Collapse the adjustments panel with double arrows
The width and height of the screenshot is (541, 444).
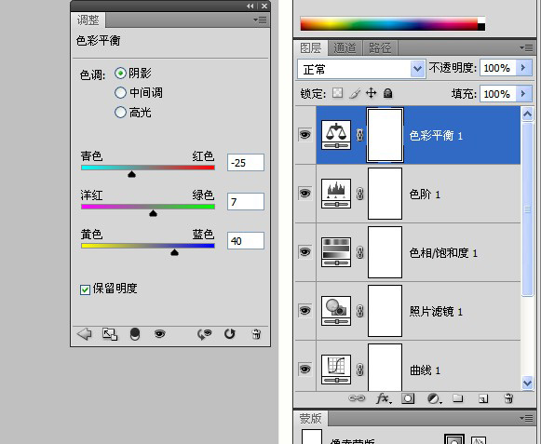coord(250,6)
